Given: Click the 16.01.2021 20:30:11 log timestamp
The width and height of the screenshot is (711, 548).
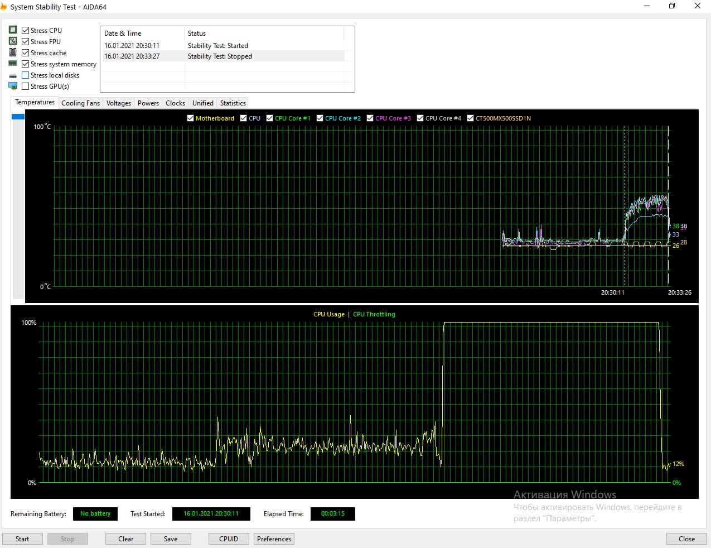Looking at the screenshot, I should coord(132,46).
